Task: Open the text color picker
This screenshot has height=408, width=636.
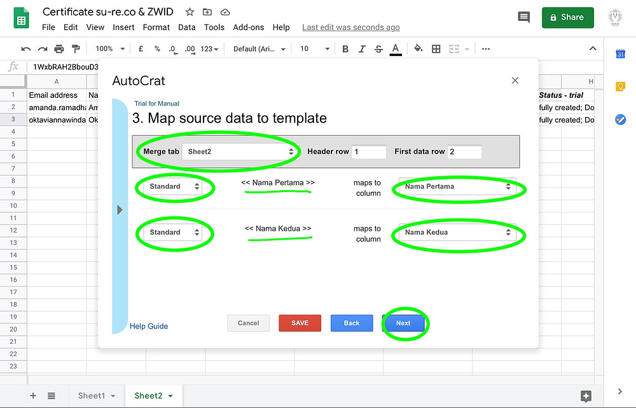Action: (396, 50)
